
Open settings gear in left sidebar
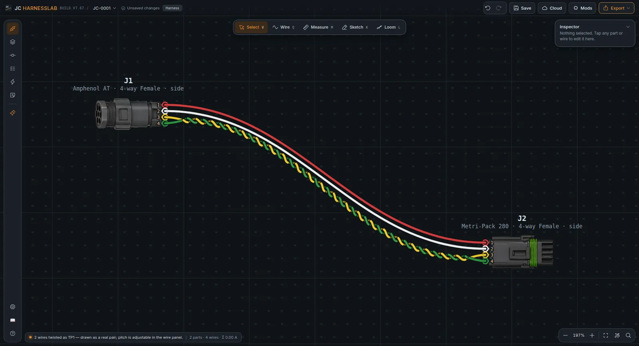[x=13, y=307]
